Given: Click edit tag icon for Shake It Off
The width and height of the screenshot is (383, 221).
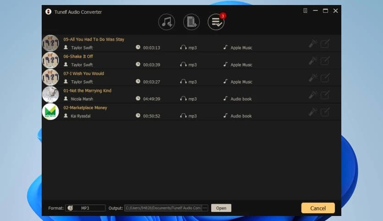Looking at the screenshot, I should [325, 61].
